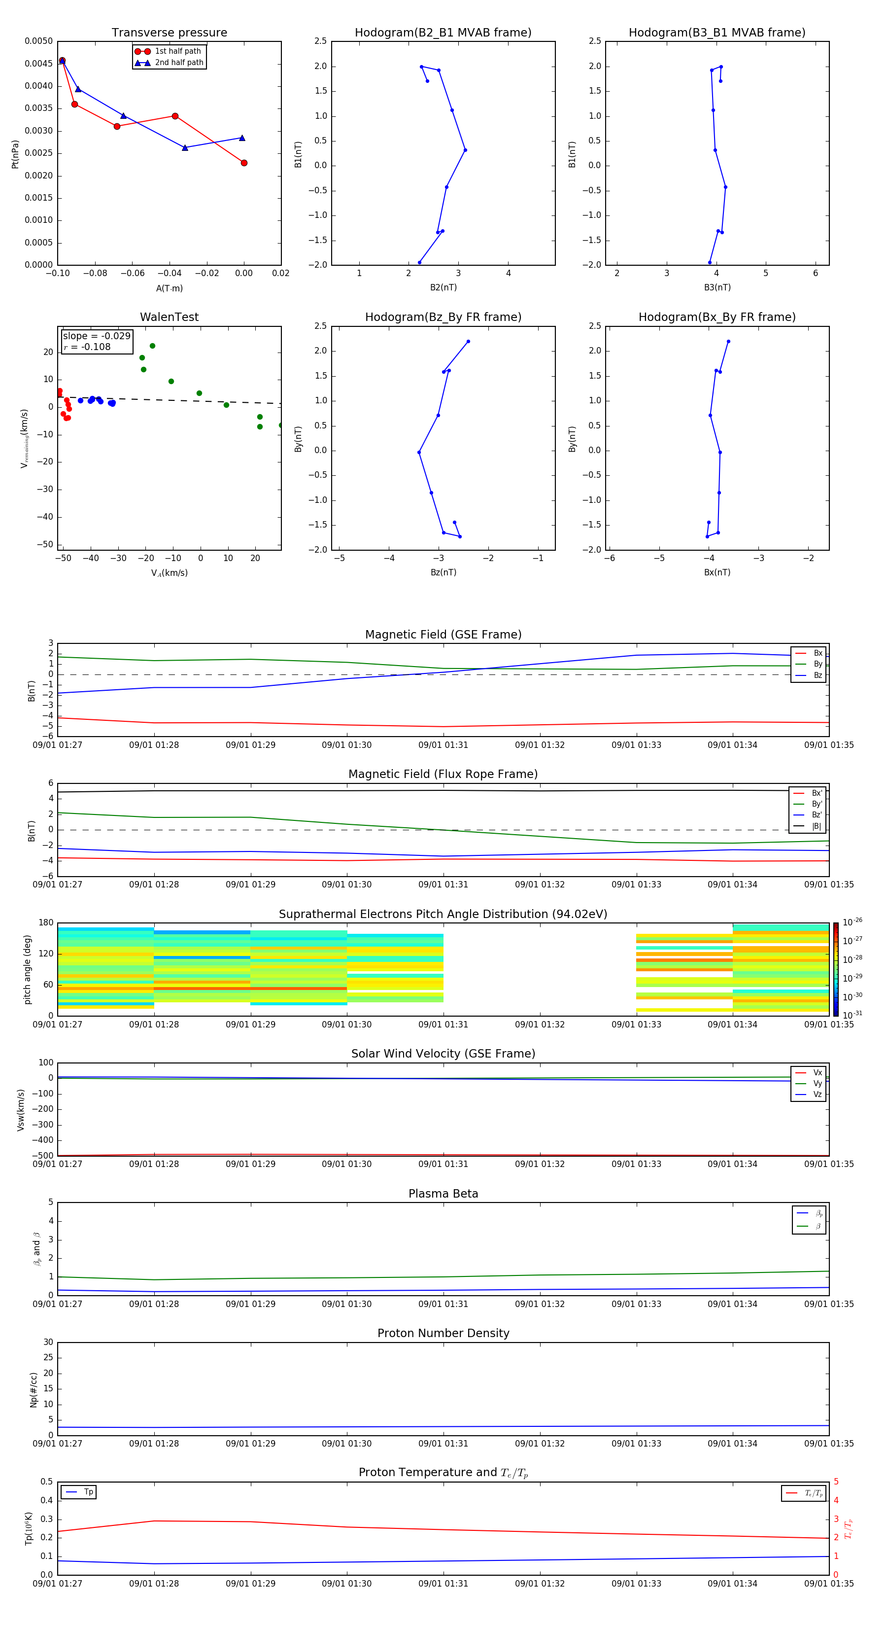Select Bz' entry in flux rope legend
Image resolution: width=887 pixels, height=1627 pixels.
(x=808, y=815)
